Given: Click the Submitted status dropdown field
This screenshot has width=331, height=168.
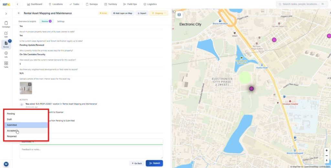Looking at the screenshot, I should pyautogui.click(x=91, y=142).
